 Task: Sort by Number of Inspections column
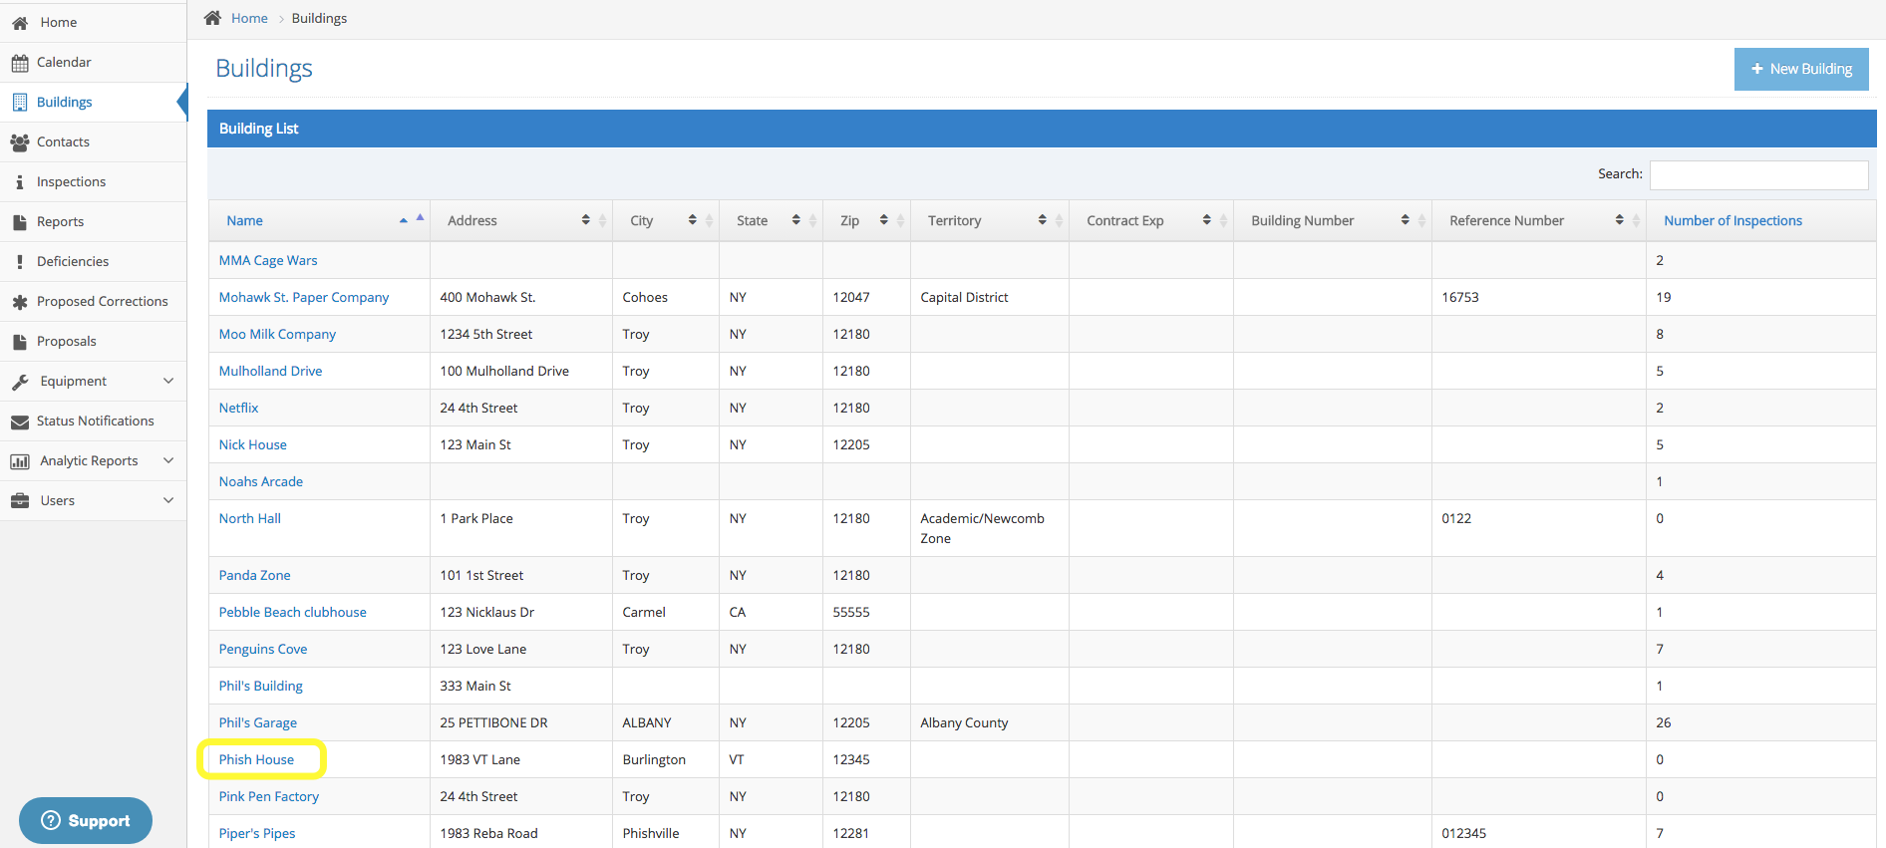(1761, 220)
